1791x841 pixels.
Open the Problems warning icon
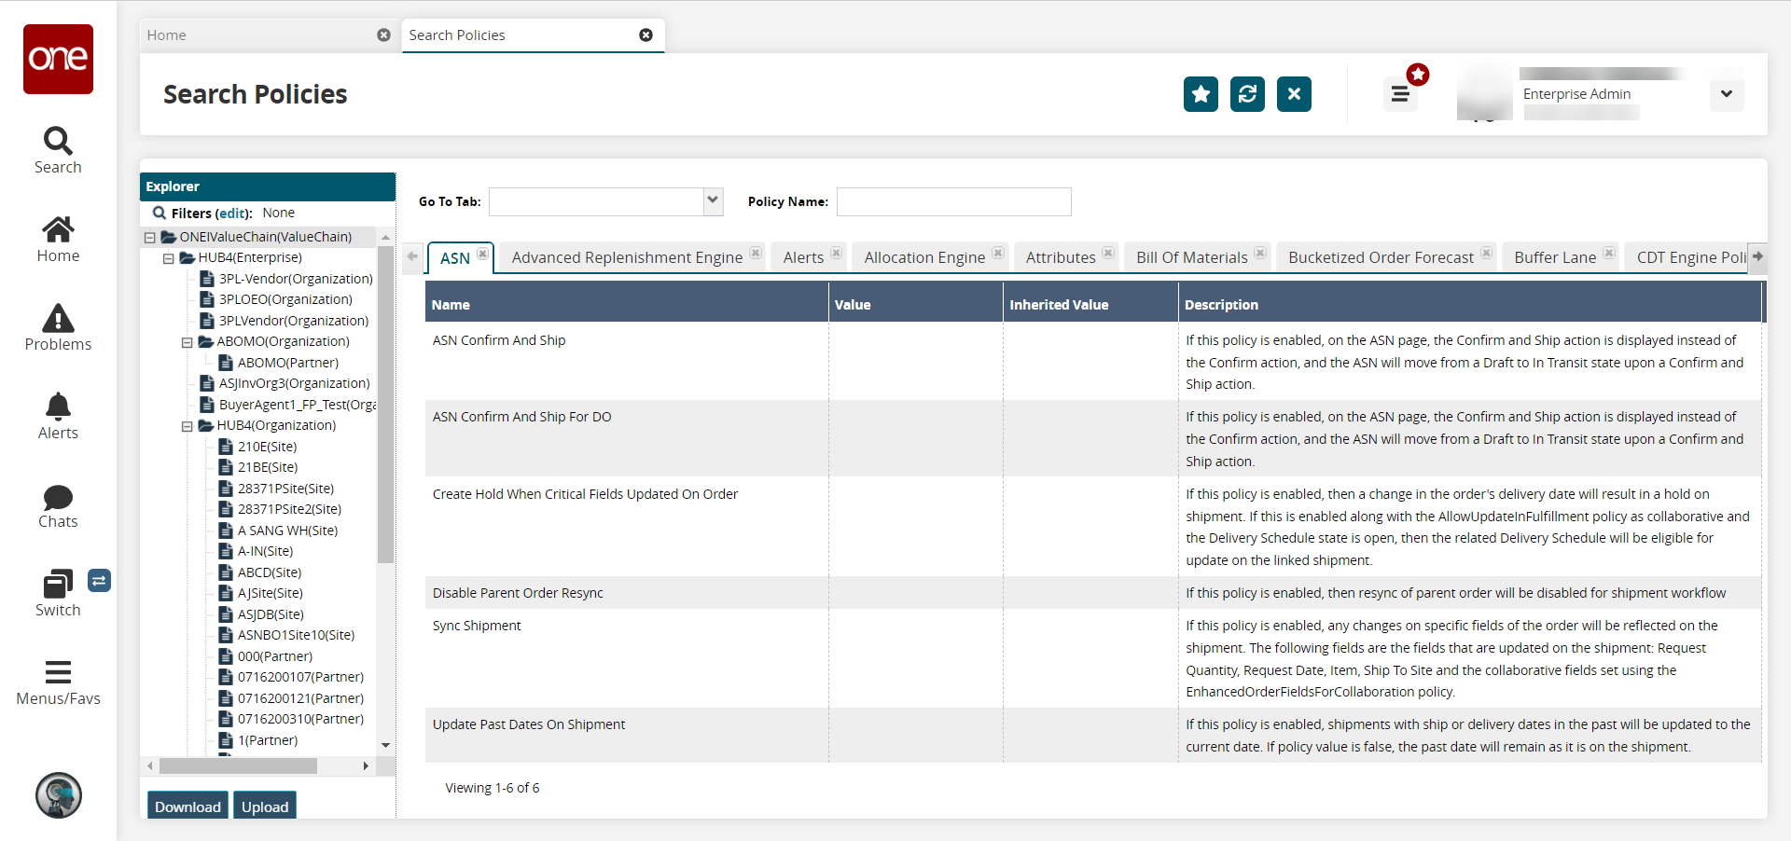coord(58,319)
